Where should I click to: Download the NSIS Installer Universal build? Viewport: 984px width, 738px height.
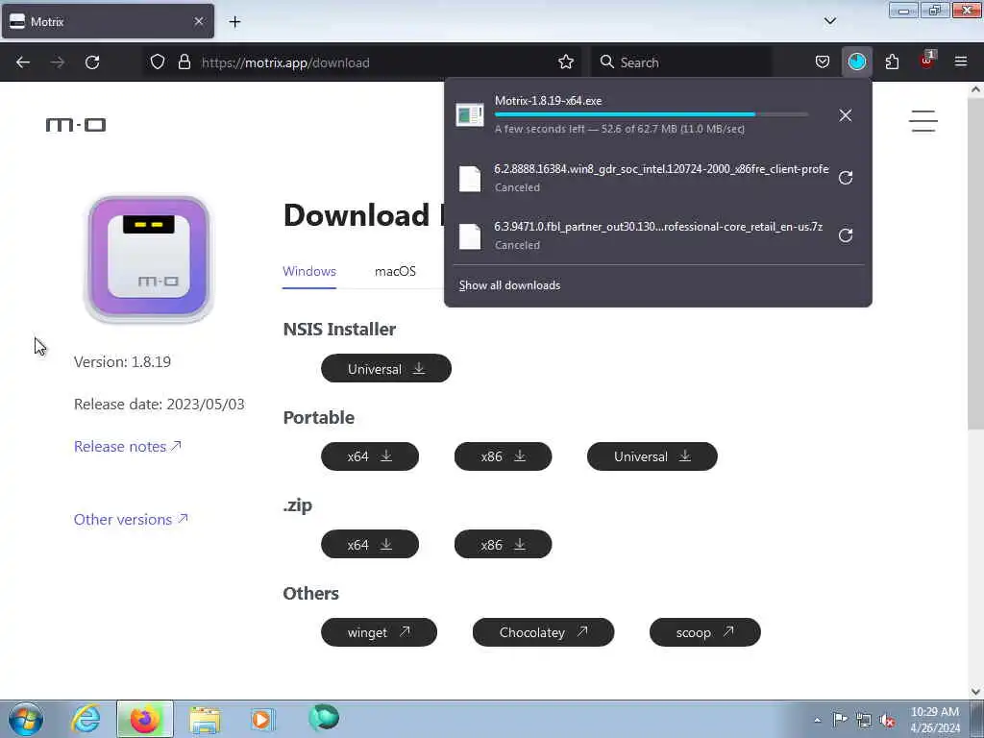[386, 368]
